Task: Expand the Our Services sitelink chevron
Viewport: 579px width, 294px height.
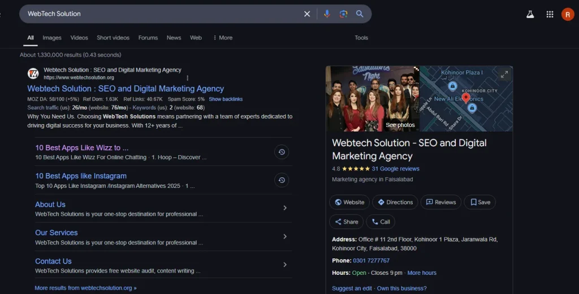Action: pyautogui.click(x=285, y=236)
